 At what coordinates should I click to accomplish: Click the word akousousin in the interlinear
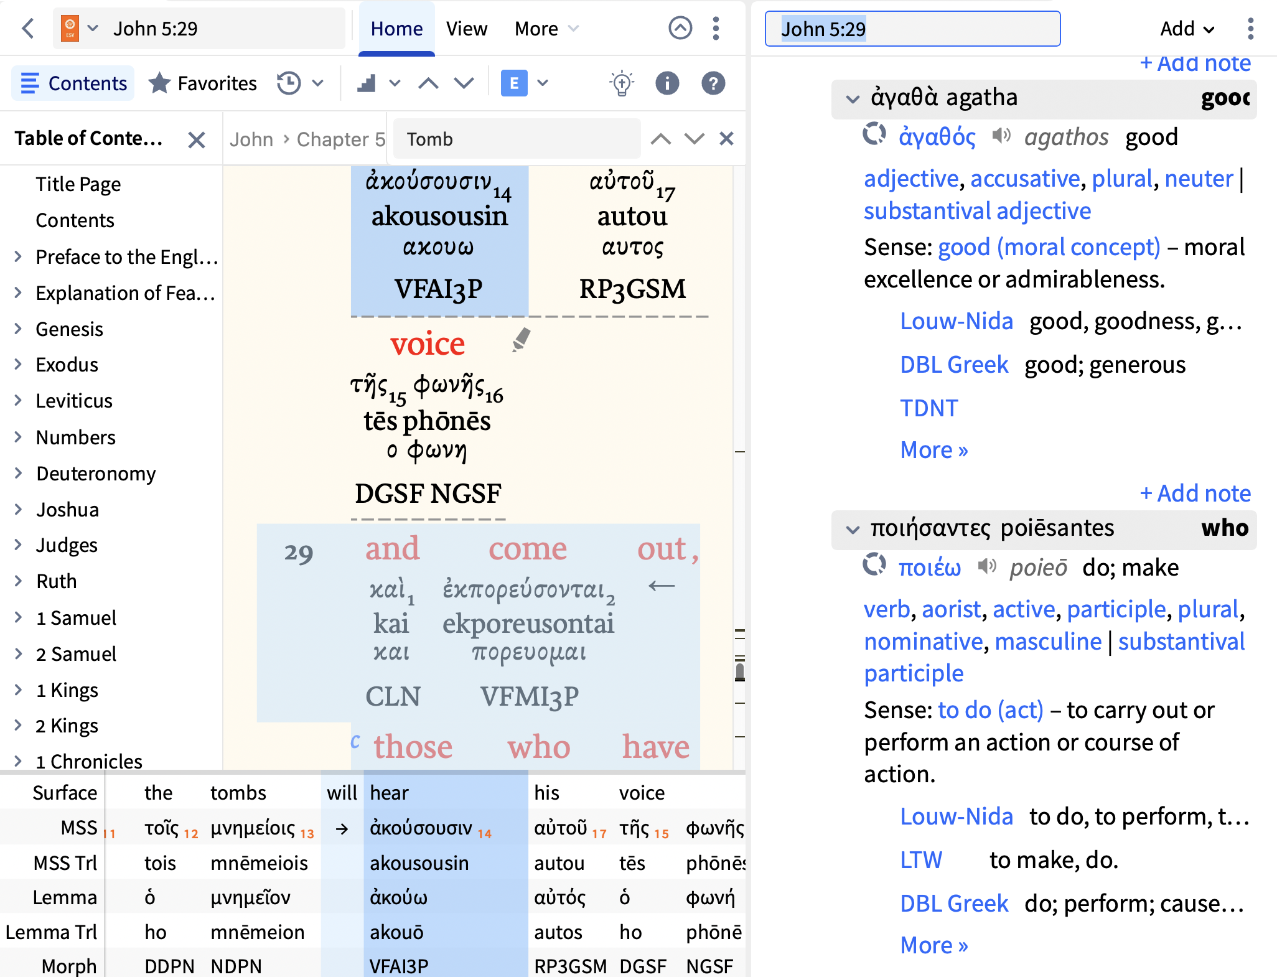pos(439,216)
